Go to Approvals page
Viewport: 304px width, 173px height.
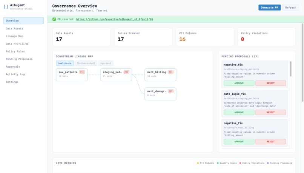[x=13, y=66]
